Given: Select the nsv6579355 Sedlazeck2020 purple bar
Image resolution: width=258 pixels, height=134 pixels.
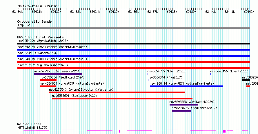Looking at the screenshot, I should [58, 74].
